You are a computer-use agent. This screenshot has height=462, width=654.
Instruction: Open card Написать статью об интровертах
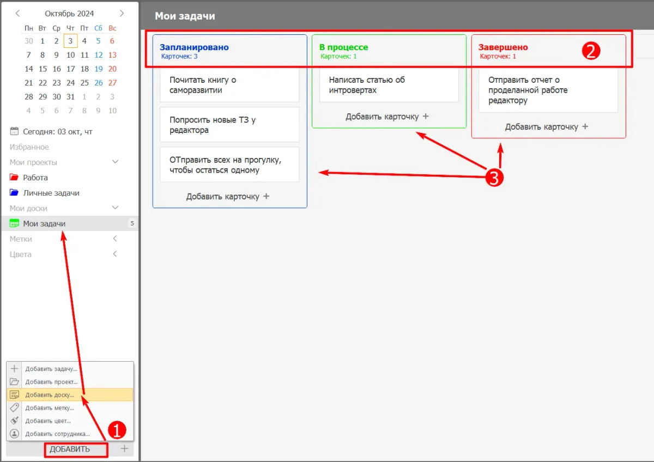pos(385,85)
